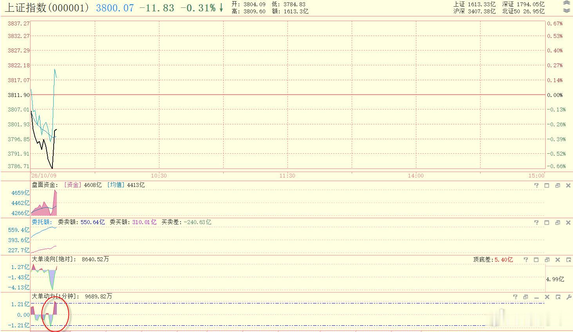Close the 盘面资金 indicator panel

[x=568, y=185]
